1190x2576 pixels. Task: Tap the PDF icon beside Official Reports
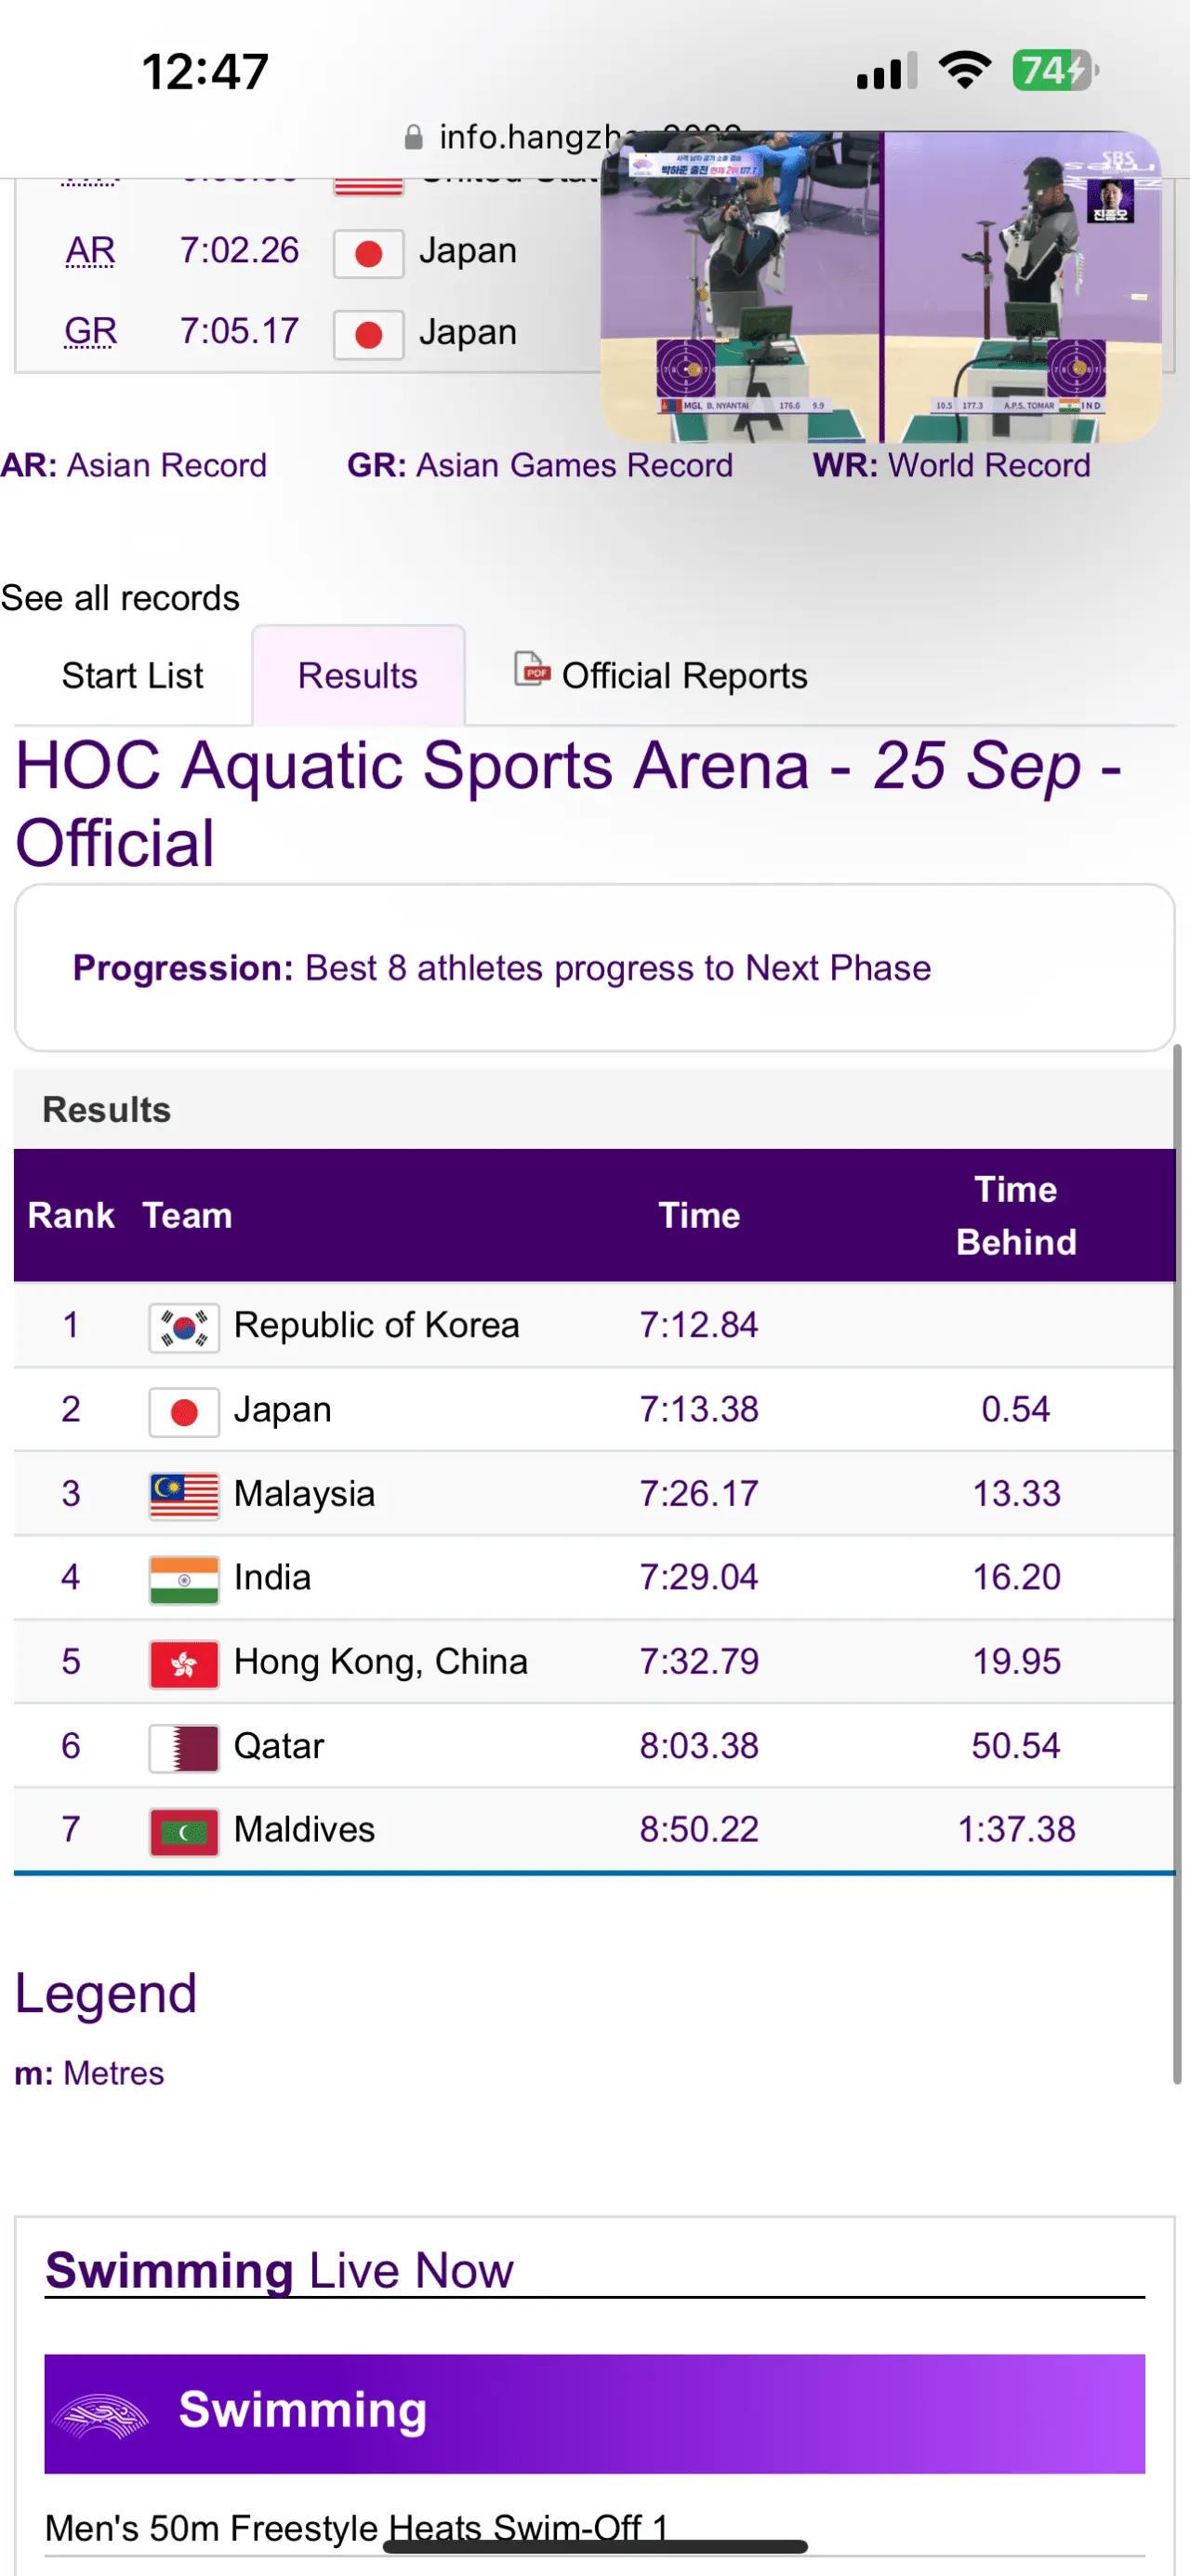pyautogui.click(x=532, y=669)
